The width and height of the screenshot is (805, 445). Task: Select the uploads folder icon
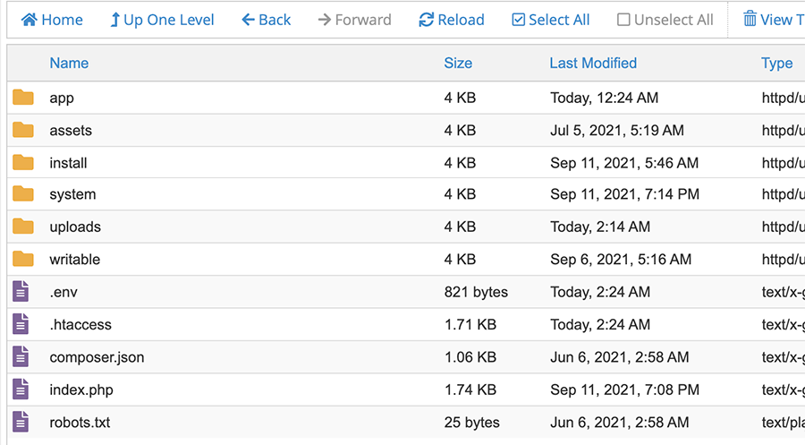click(23, 227)
